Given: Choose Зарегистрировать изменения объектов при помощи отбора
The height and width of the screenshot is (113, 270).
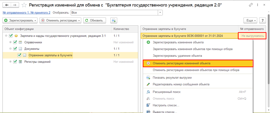Looking at the screenshot, I should point(198,49).
